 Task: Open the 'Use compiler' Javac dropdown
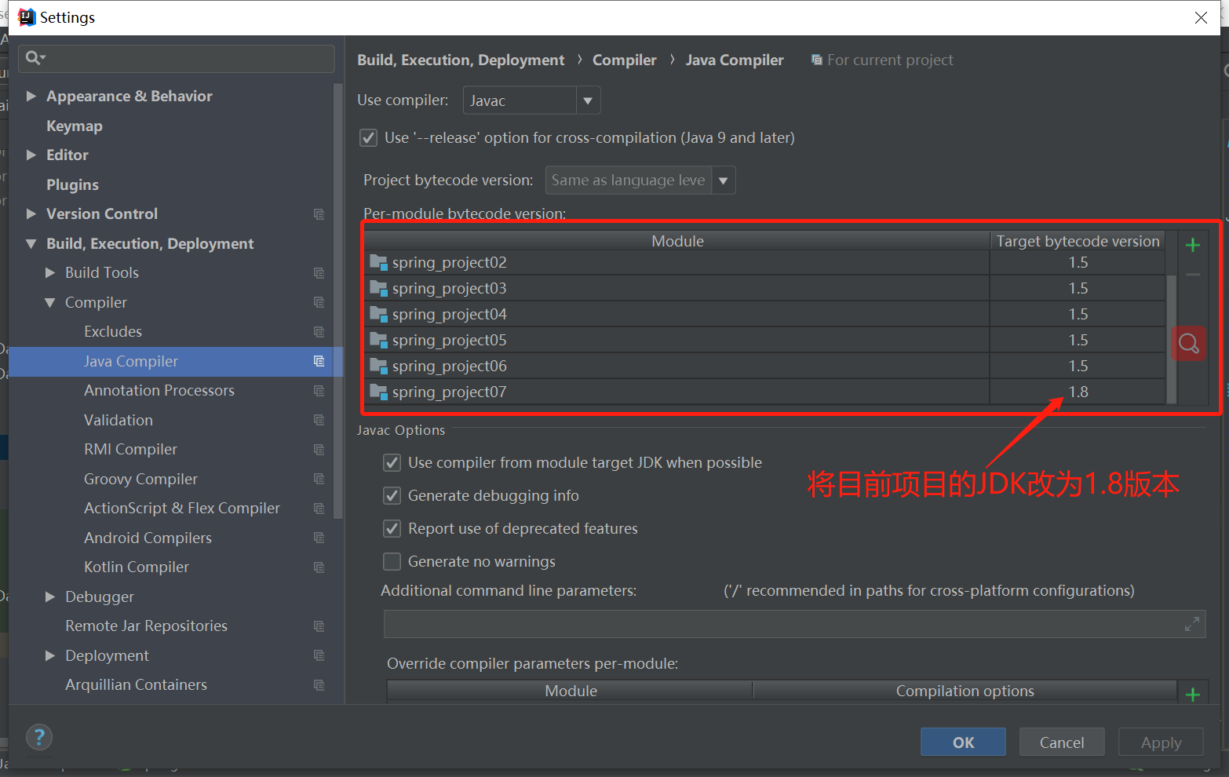point(588,100)
